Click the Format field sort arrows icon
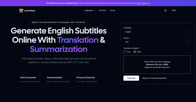196x102 pixels. click(x=188, y=42)
